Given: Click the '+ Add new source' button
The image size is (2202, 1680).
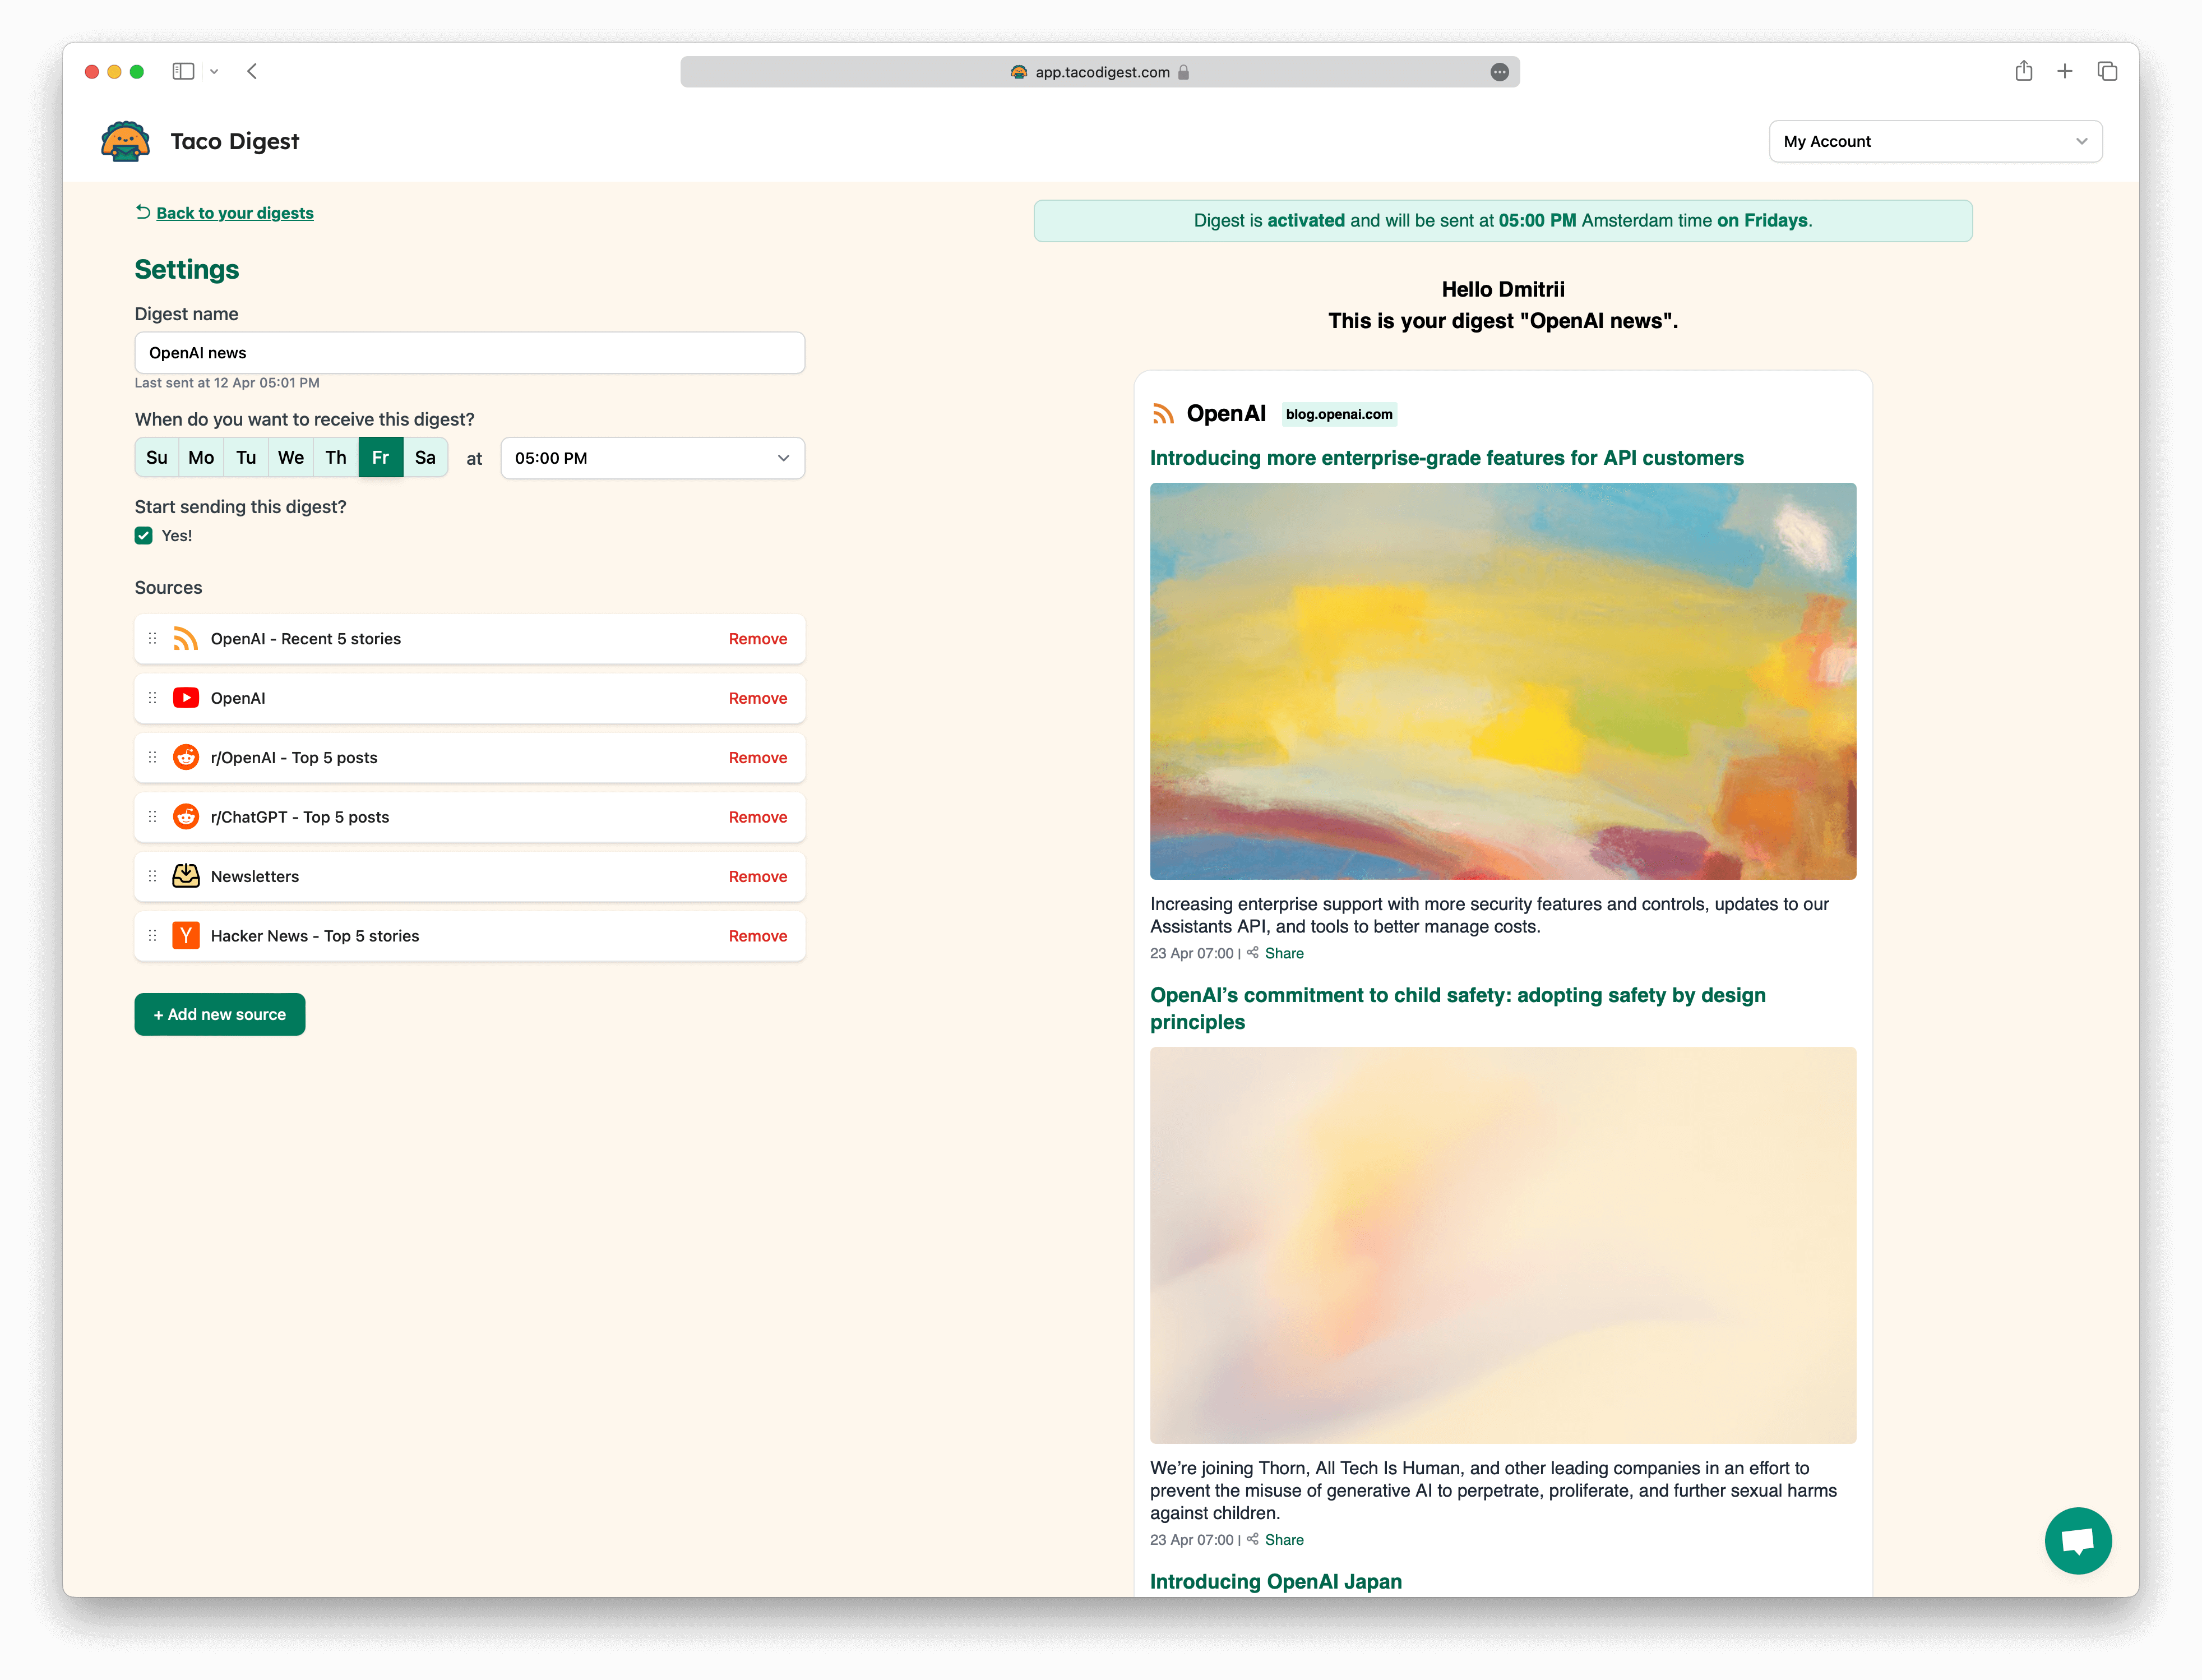Looking at the screenshot, I should point(219,1013).
